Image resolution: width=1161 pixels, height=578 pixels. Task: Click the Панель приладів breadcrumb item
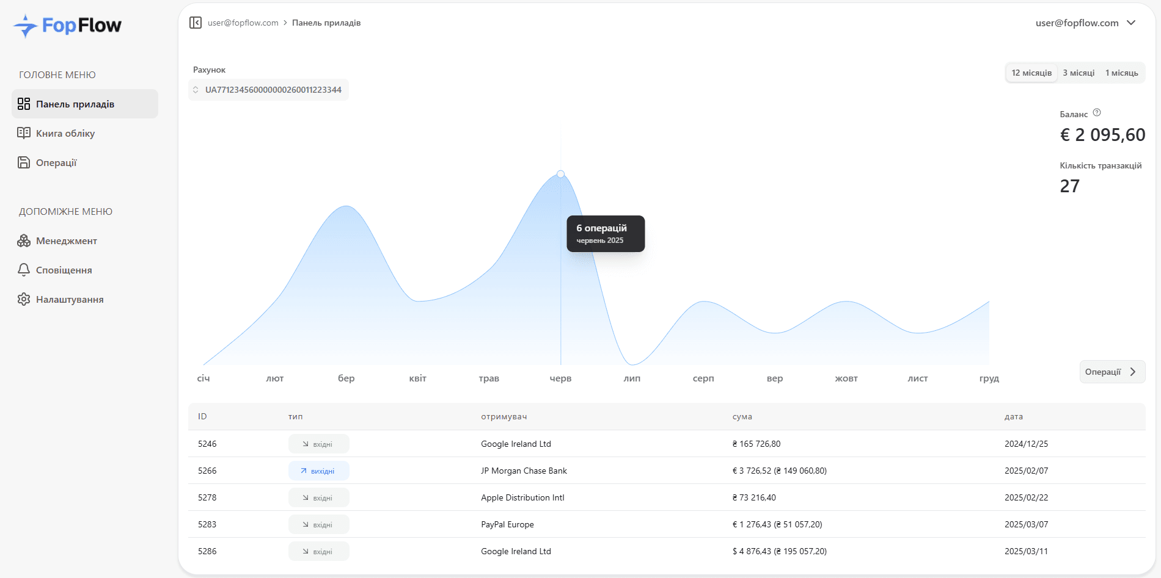click(x=326, y=23)
